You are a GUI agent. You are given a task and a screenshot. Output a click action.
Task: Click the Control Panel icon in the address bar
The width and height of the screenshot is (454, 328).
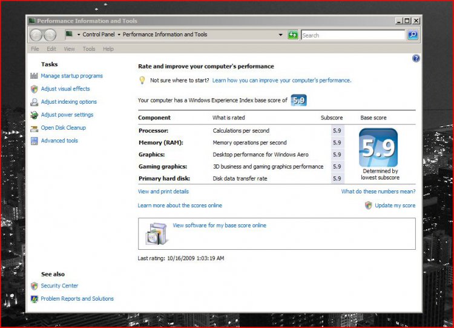click(x=69, y=34)
